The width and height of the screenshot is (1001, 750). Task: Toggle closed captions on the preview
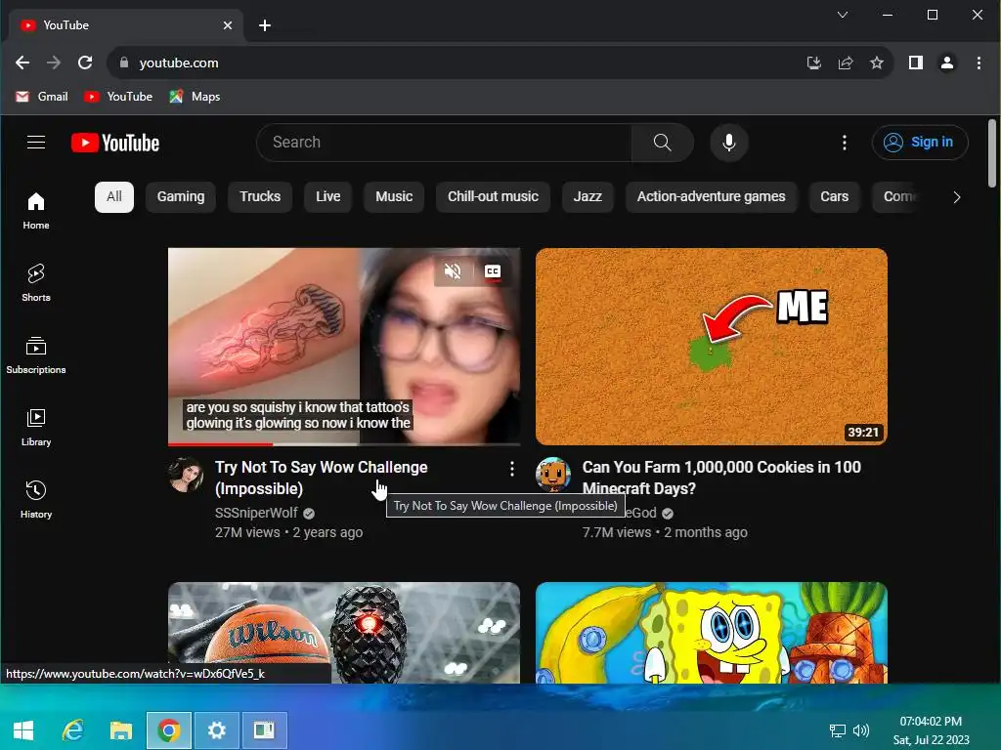493,271
